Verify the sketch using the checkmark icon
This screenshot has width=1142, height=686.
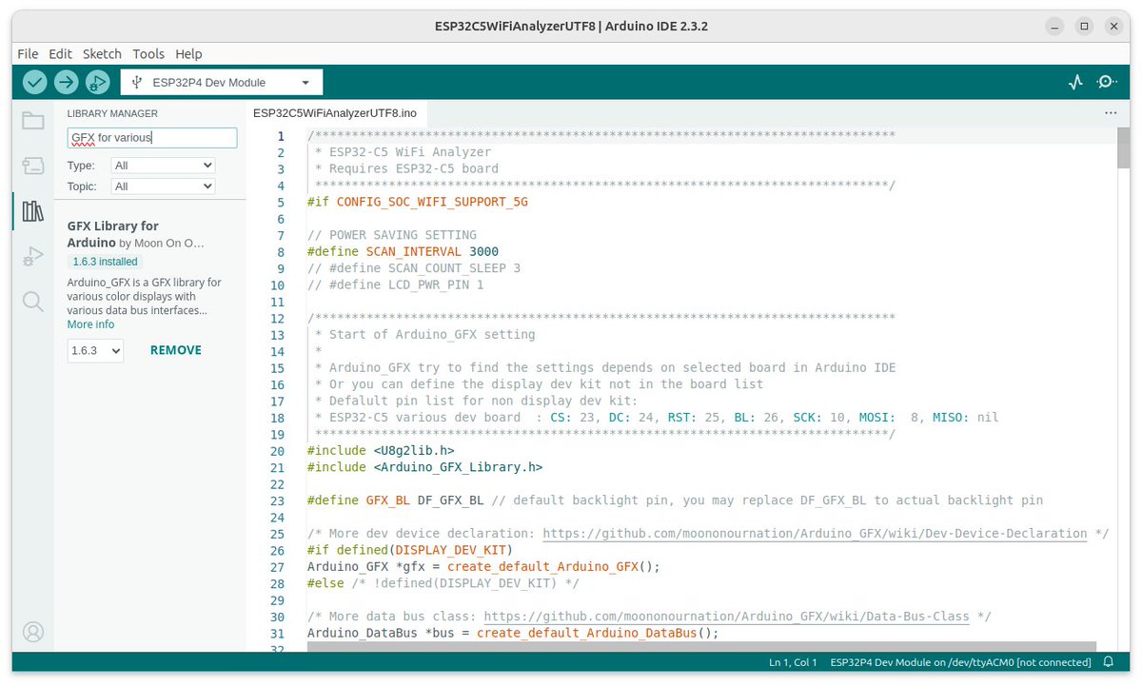33,82
